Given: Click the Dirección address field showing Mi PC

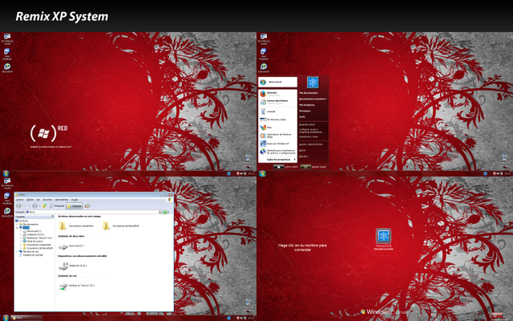Looking at the screenshot, I should coord(93,212).
